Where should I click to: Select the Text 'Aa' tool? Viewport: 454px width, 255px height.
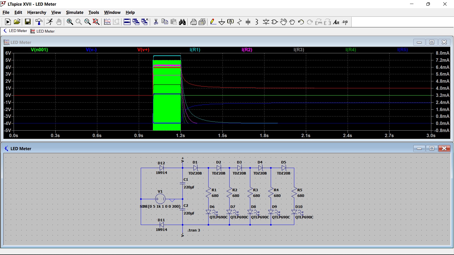pos(336,22)
